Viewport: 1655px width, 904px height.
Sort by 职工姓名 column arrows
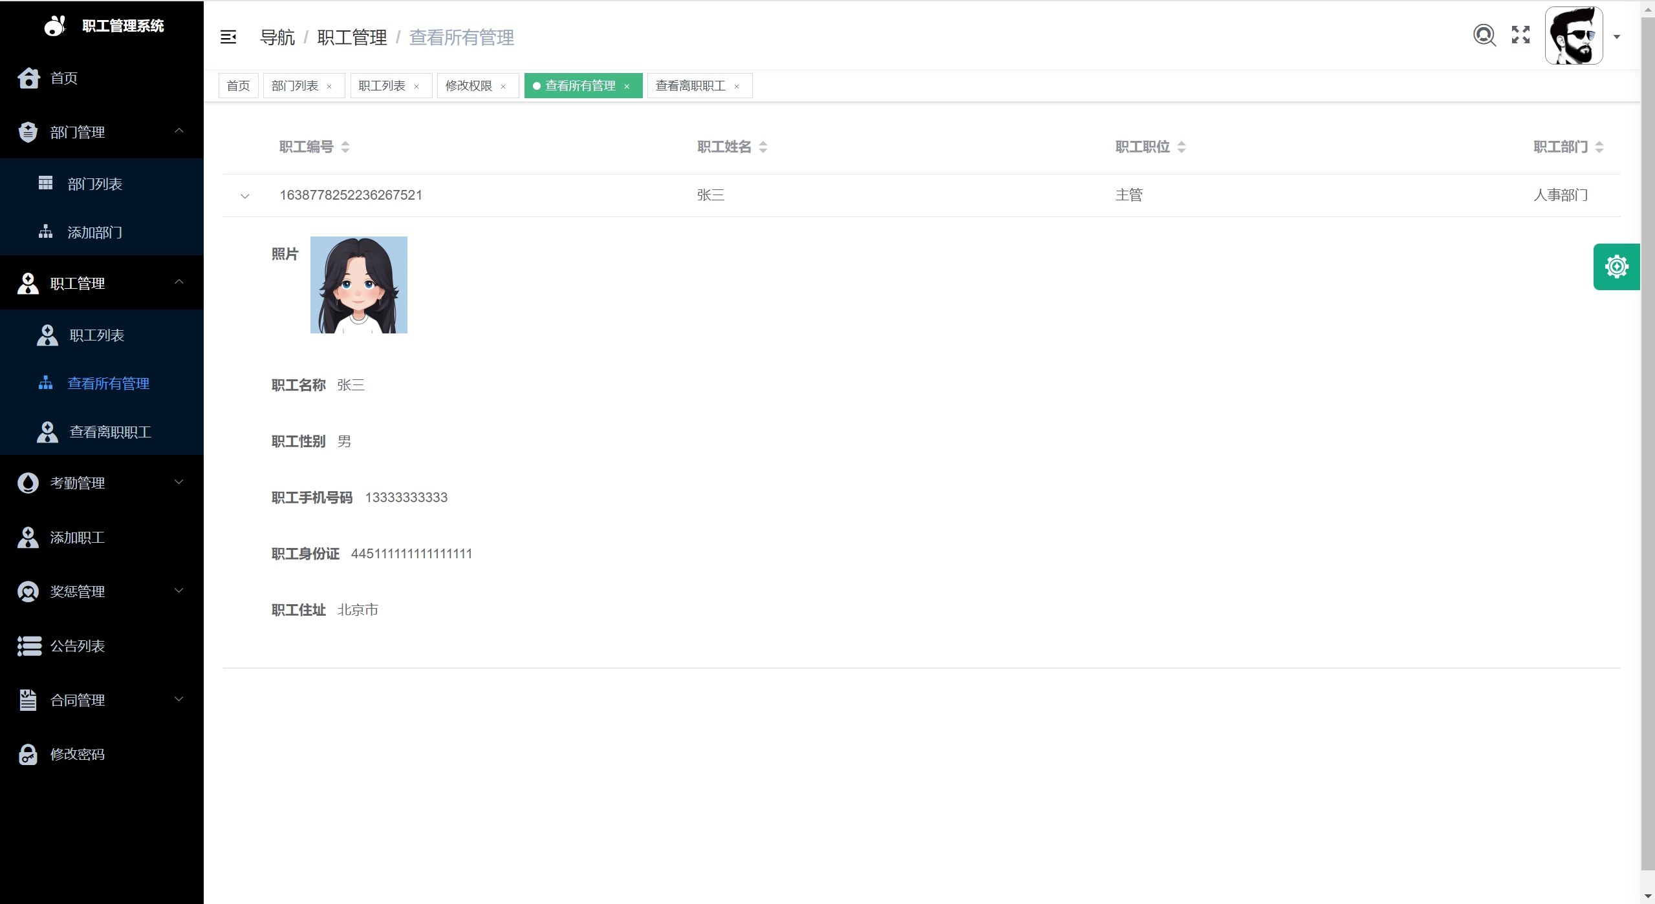pos(763,147)
